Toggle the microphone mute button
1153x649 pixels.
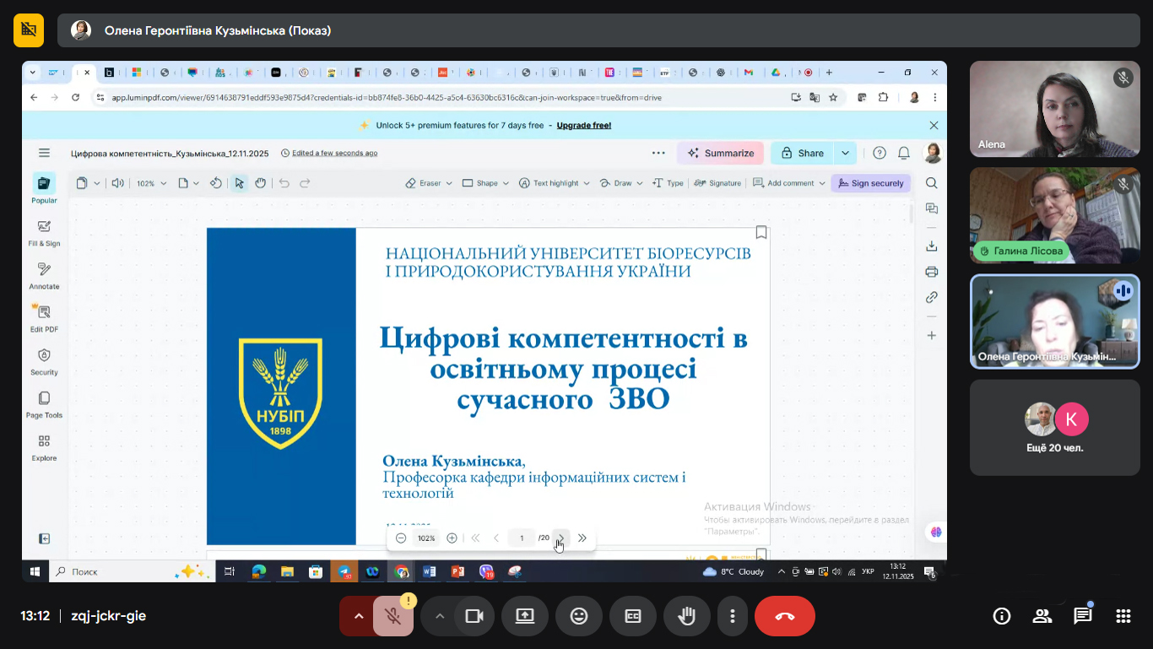(393, 616)
